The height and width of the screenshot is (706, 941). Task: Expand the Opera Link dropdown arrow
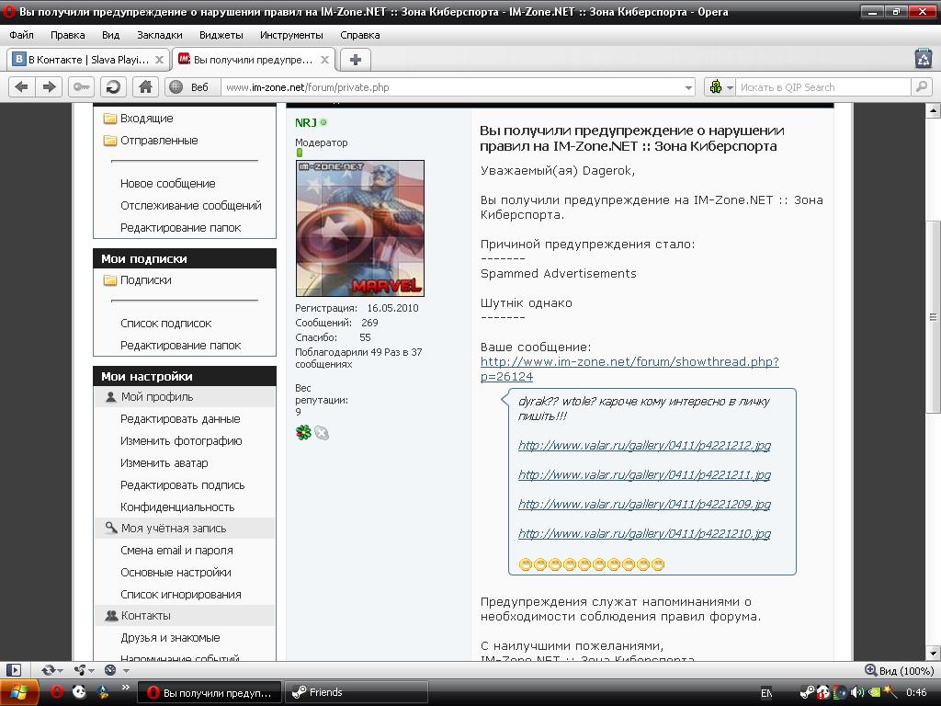(60, 670)
